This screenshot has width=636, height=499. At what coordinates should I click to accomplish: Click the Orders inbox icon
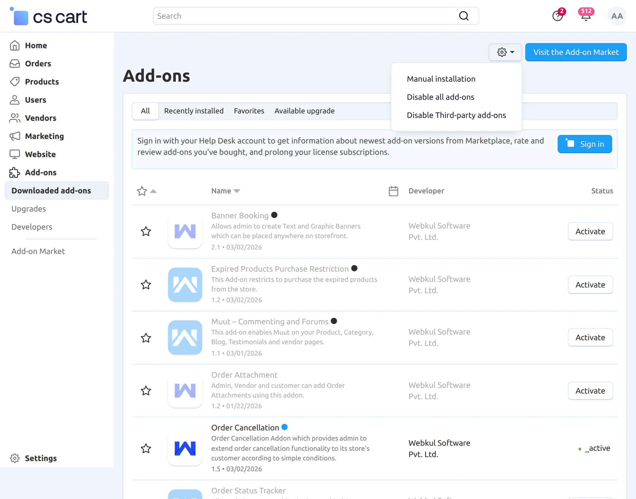click(x=15, y=64)
